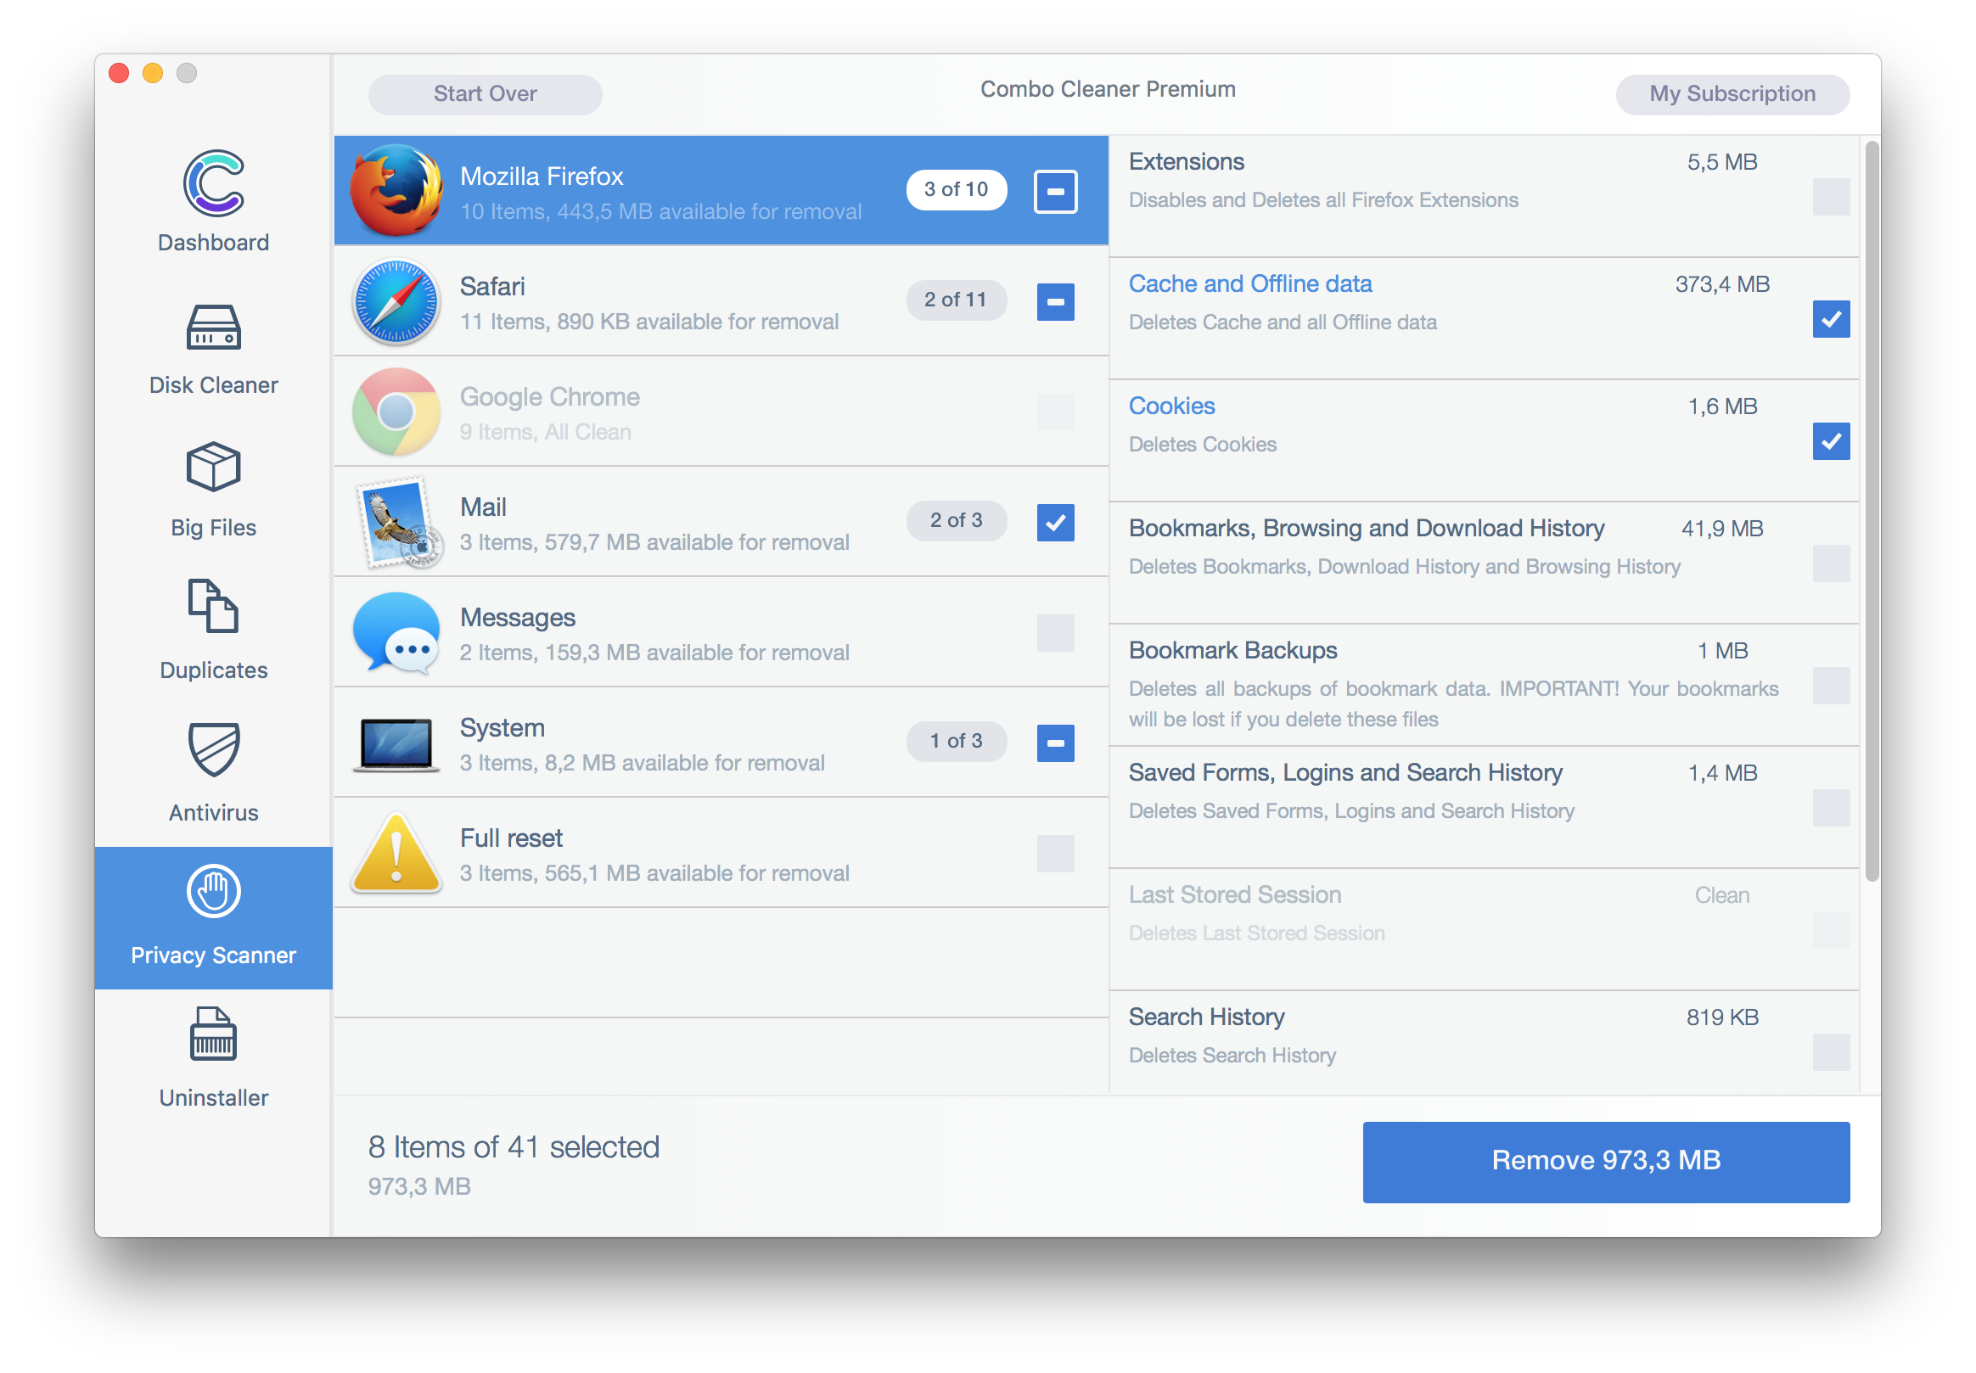
Task: Select 'Mozilla Firefox' row title
Action: click(542, 177)
